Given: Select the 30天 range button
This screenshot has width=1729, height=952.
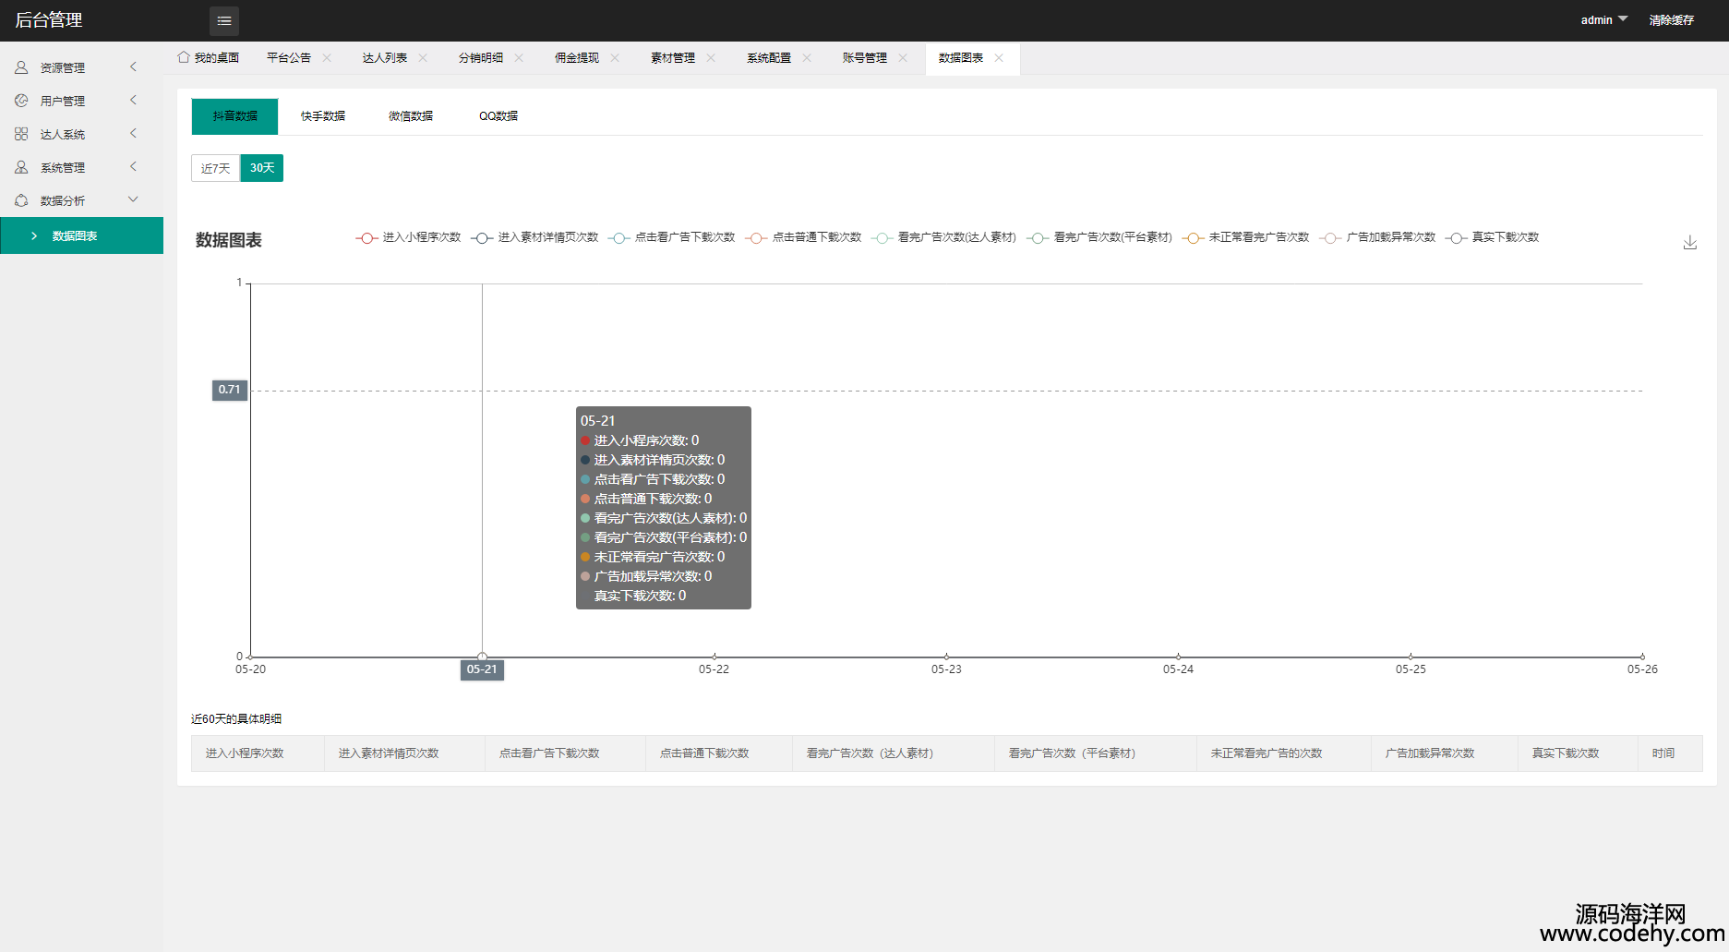Looking at the screenshot, I should click(x=262, y=168).
